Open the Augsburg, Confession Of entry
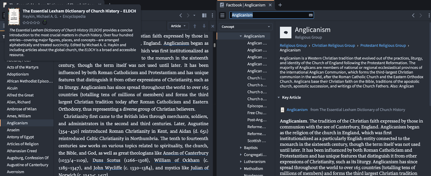This screenshot has height=176, width=431. [28, 158]
